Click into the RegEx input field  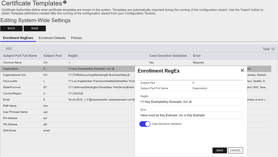tap(191, 102)
